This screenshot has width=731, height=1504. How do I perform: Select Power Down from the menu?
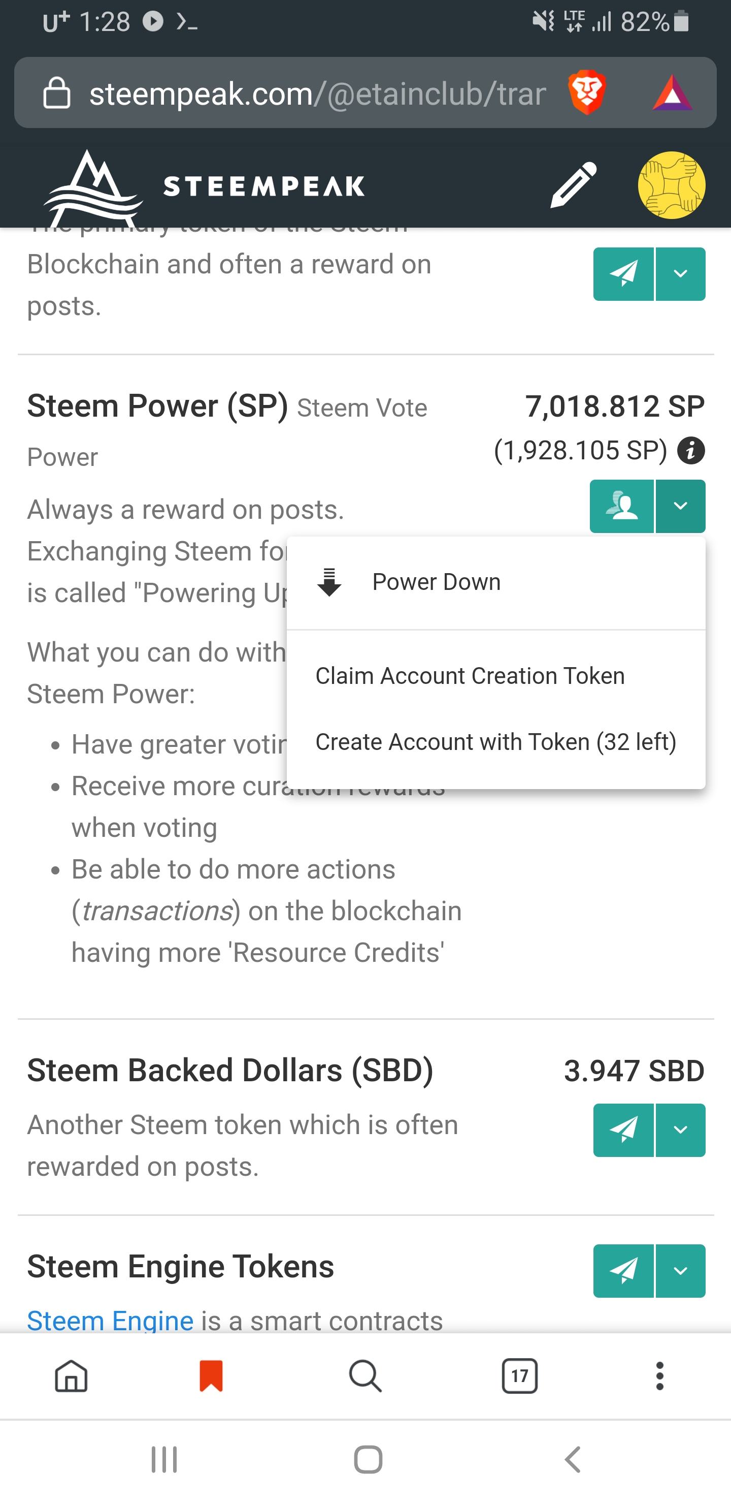[x=436, y=582]
